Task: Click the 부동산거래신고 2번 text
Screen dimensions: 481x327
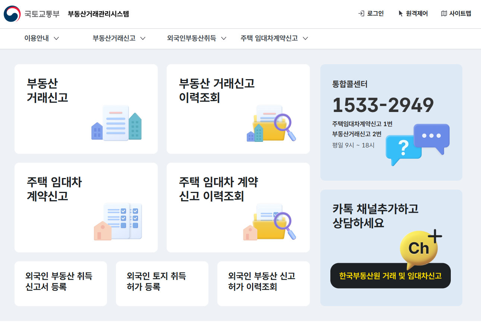Action: tap(357, 134)
